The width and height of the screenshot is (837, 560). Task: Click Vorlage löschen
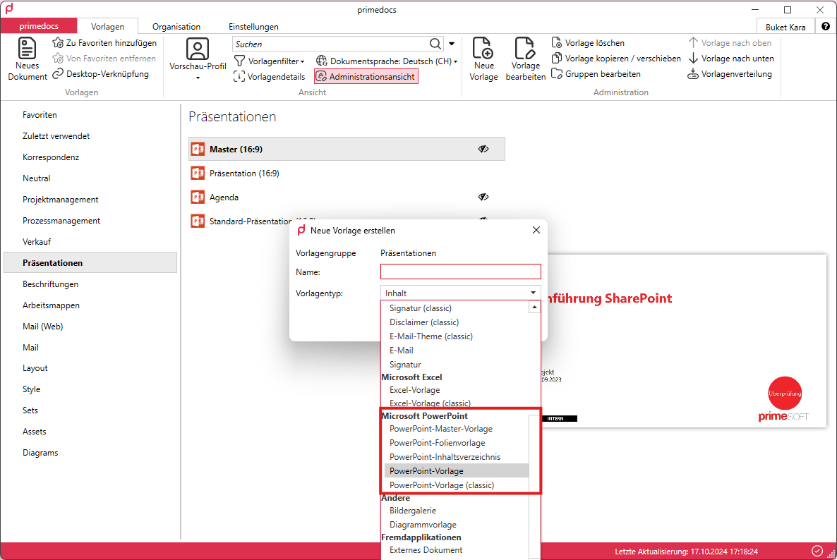(x=588, y=42)
